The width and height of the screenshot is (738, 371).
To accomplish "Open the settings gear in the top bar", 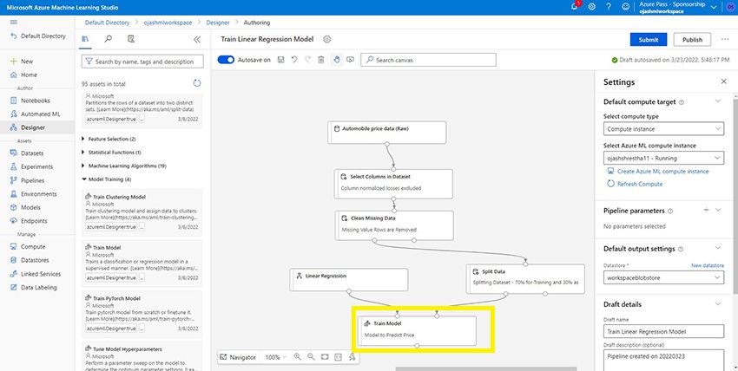I will pyautogui.click(x=591, y=7).
